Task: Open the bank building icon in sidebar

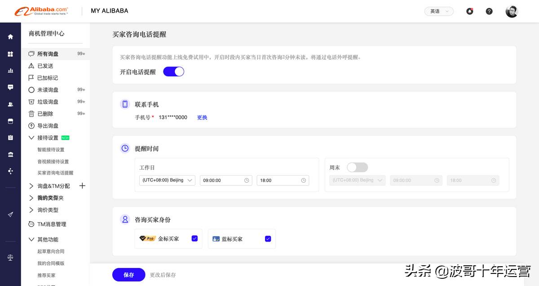Action: [x=10, y=154]
